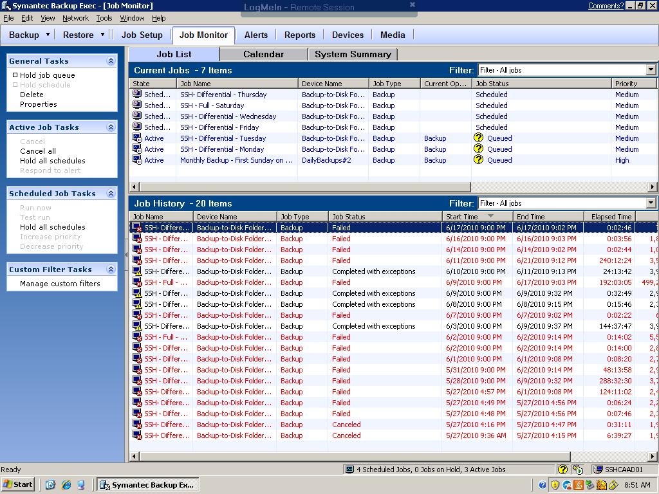Image resolution: width=659 pixels, height=494 pixels.
Task: Open the Tools menu
Action: 104,18
